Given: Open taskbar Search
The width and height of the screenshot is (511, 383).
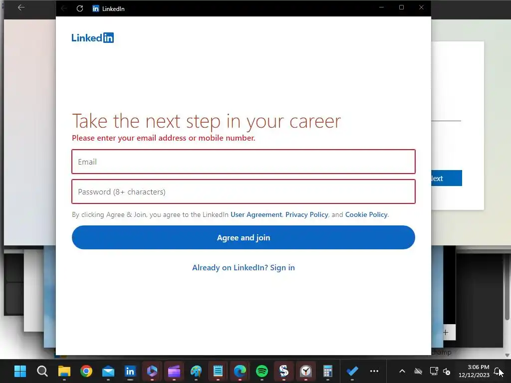Looking at the screenshot, I should [x=42, y=371].
